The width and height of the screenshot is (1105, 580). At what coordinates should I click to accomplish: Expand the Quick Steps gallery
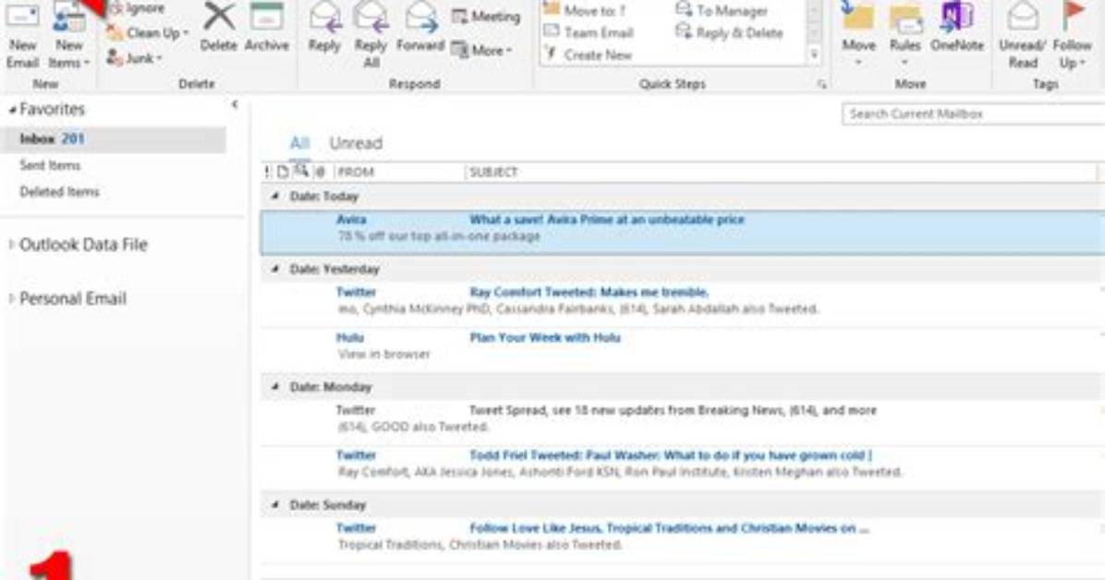[815, 55]
